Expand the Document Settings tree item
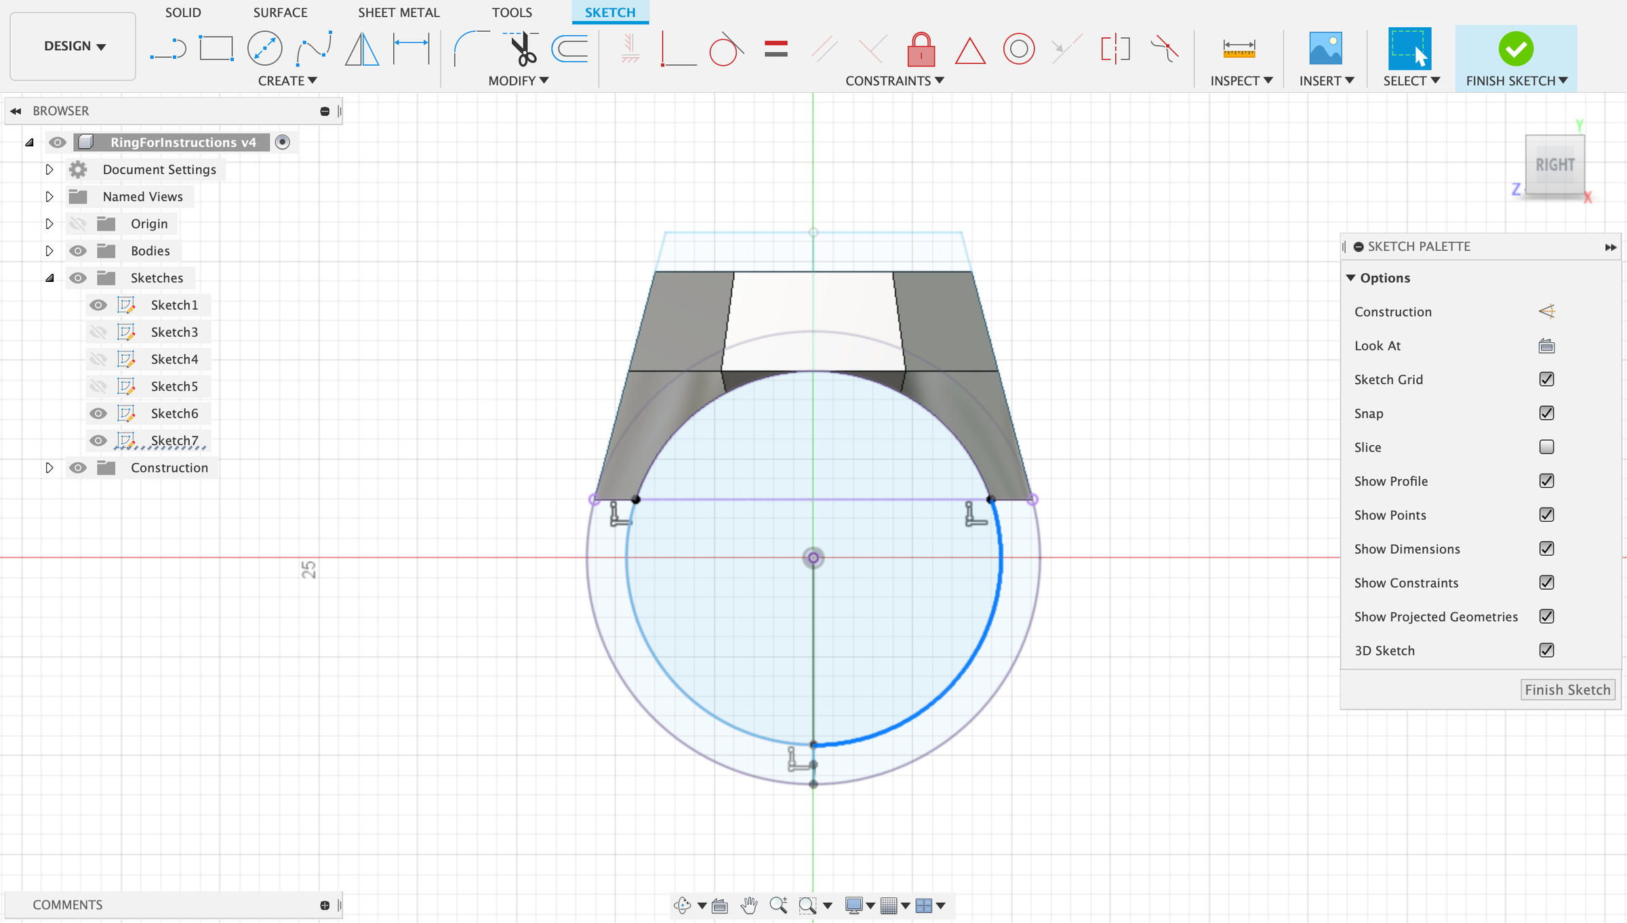Image resolution: width=1627 pixels, height=923 pixels. click(49, 169)
